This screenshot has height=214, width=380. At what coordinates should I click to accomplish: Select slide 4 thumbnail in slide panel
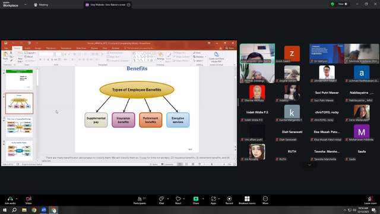pos(19,150)
